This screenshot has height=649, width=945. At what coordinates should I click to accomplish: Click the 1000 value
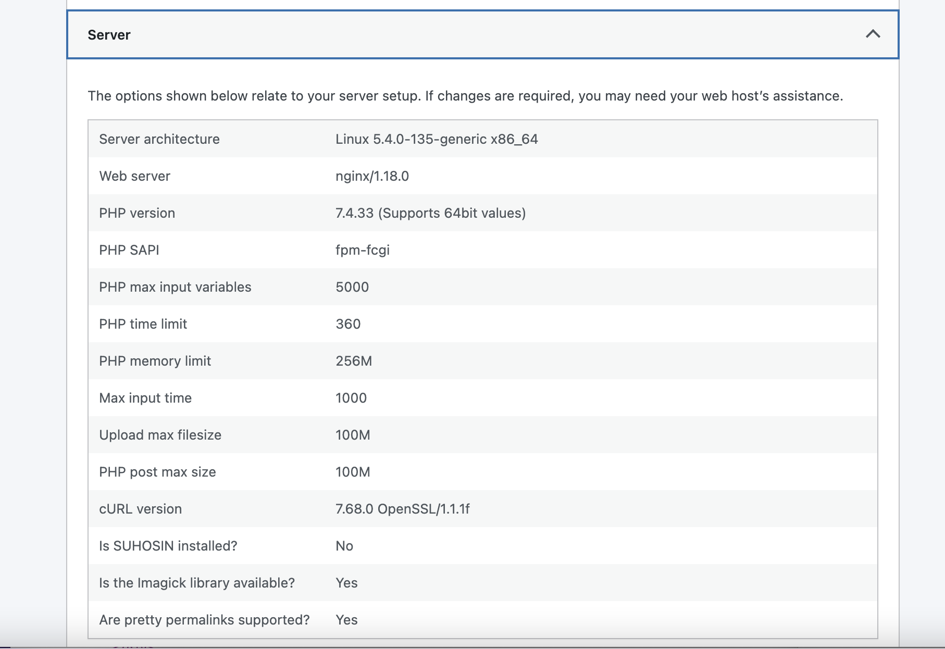pyautogui.click(x=351, y=398)
